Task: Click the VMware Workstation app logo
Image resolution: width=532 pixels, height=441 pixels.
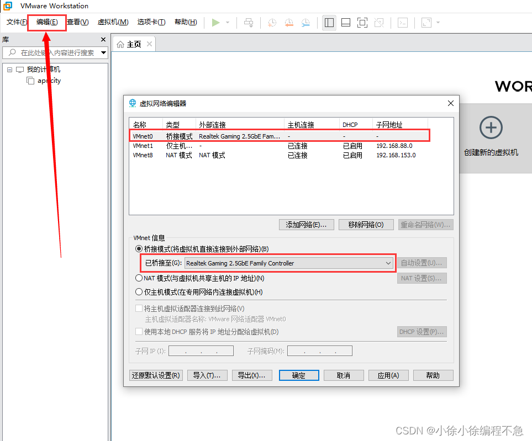Action: 8,6
